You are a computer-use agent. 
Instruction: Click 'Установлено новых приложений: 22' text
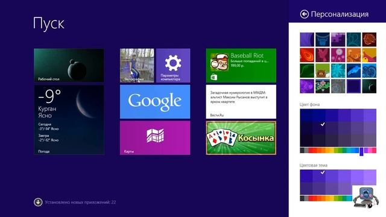click(80, 203)
